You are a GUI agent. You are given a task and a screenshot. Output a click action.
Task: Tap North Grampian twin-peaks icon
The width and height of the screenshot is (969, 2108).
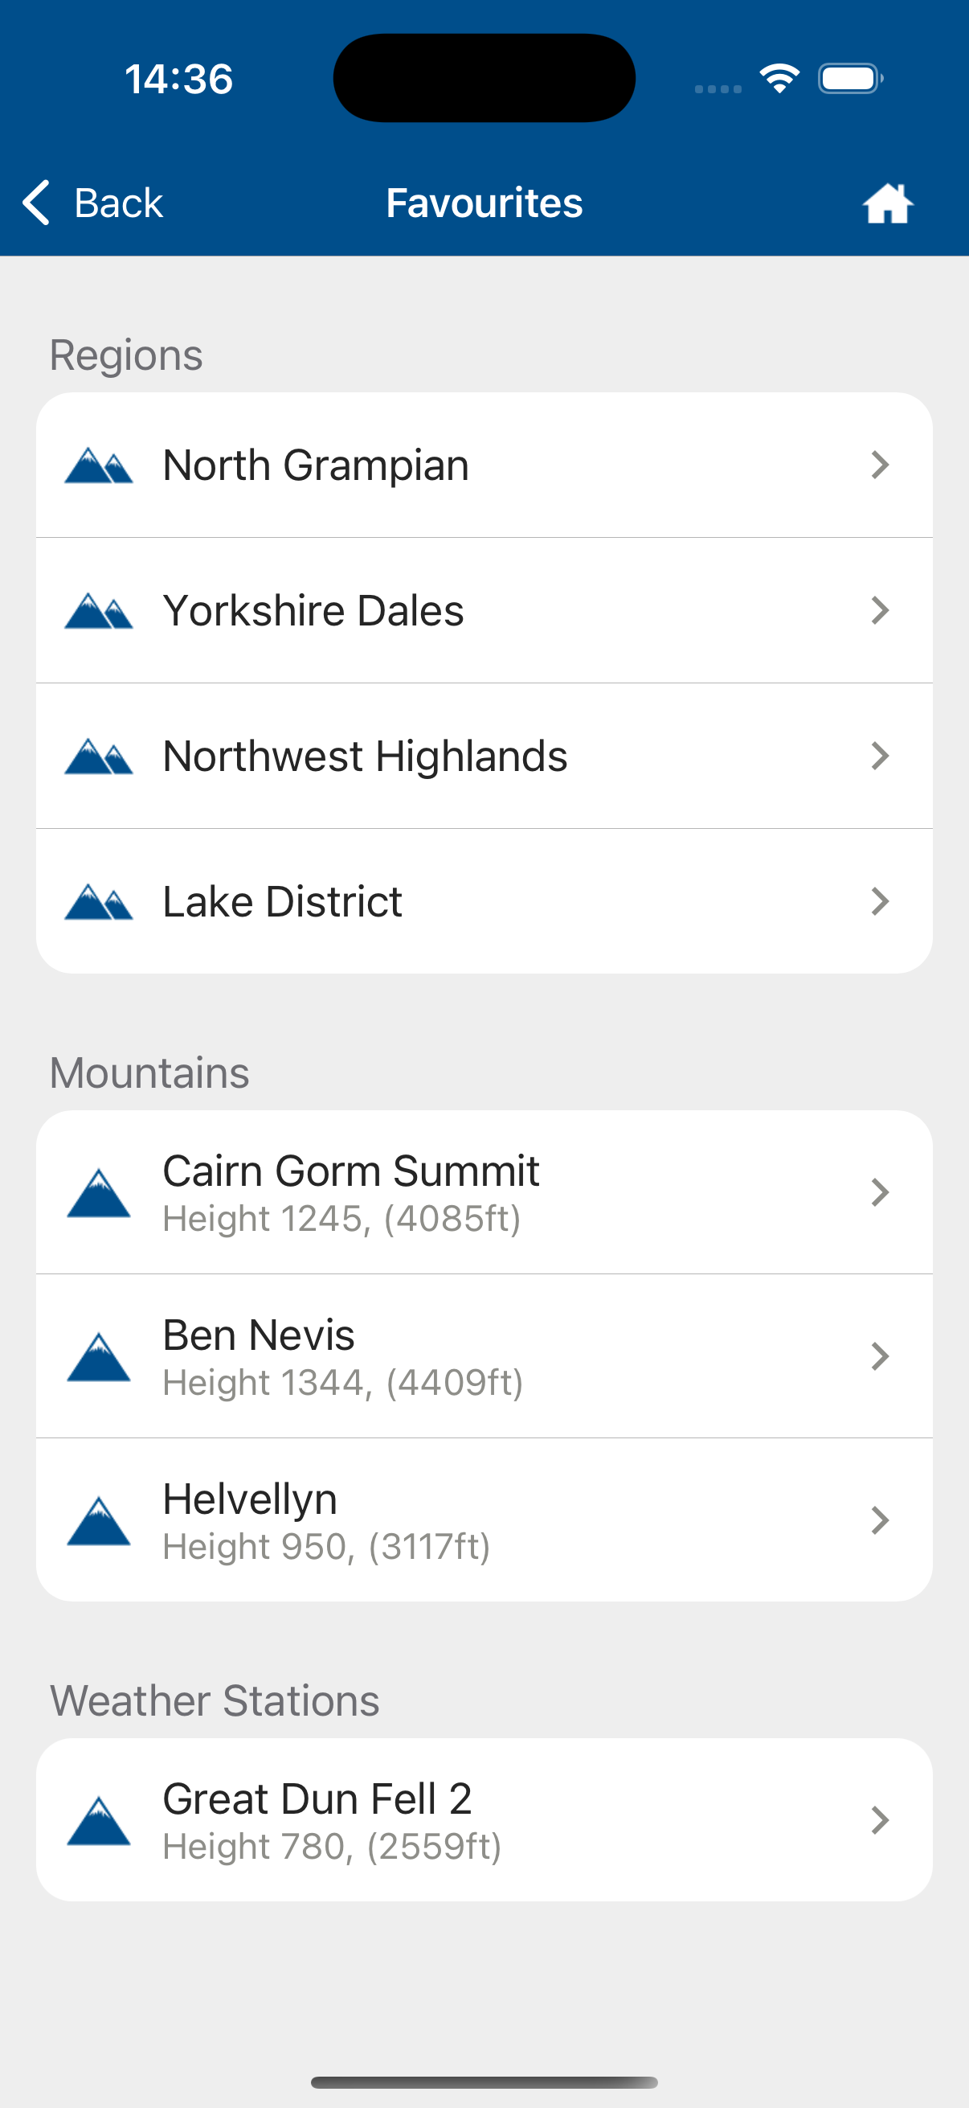pyautogui.click(x=98, y=465)
